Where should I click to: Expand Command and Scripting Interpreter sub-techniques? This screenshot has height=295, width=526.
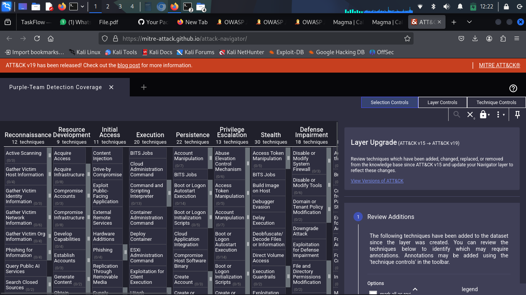169,193
